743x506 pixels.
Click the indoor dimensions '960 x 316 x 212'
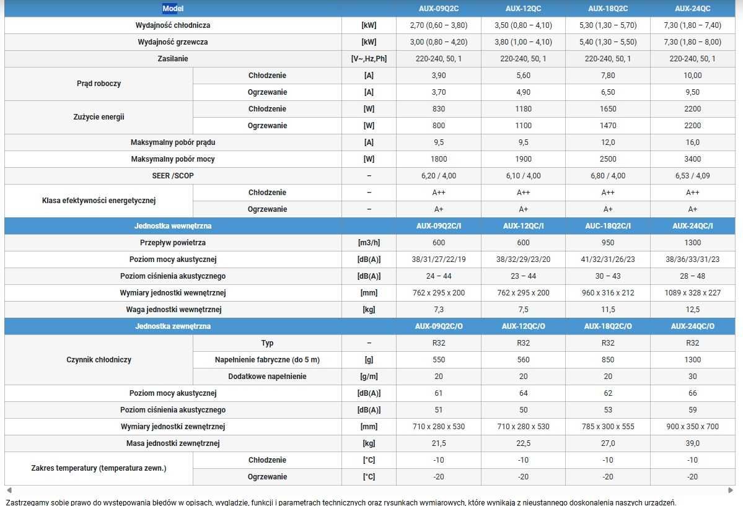pyautogui.click(x=608, y=293)
